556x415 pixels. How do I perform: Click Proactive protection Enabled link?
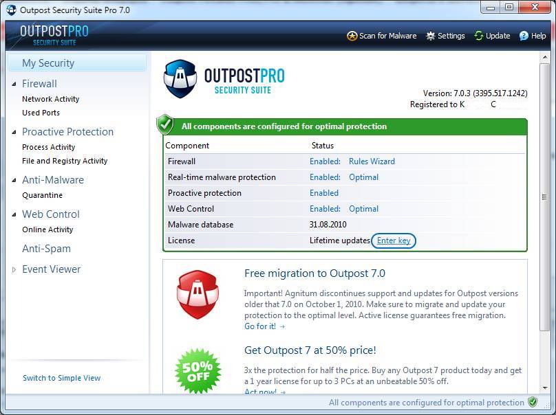coord(324,193)
